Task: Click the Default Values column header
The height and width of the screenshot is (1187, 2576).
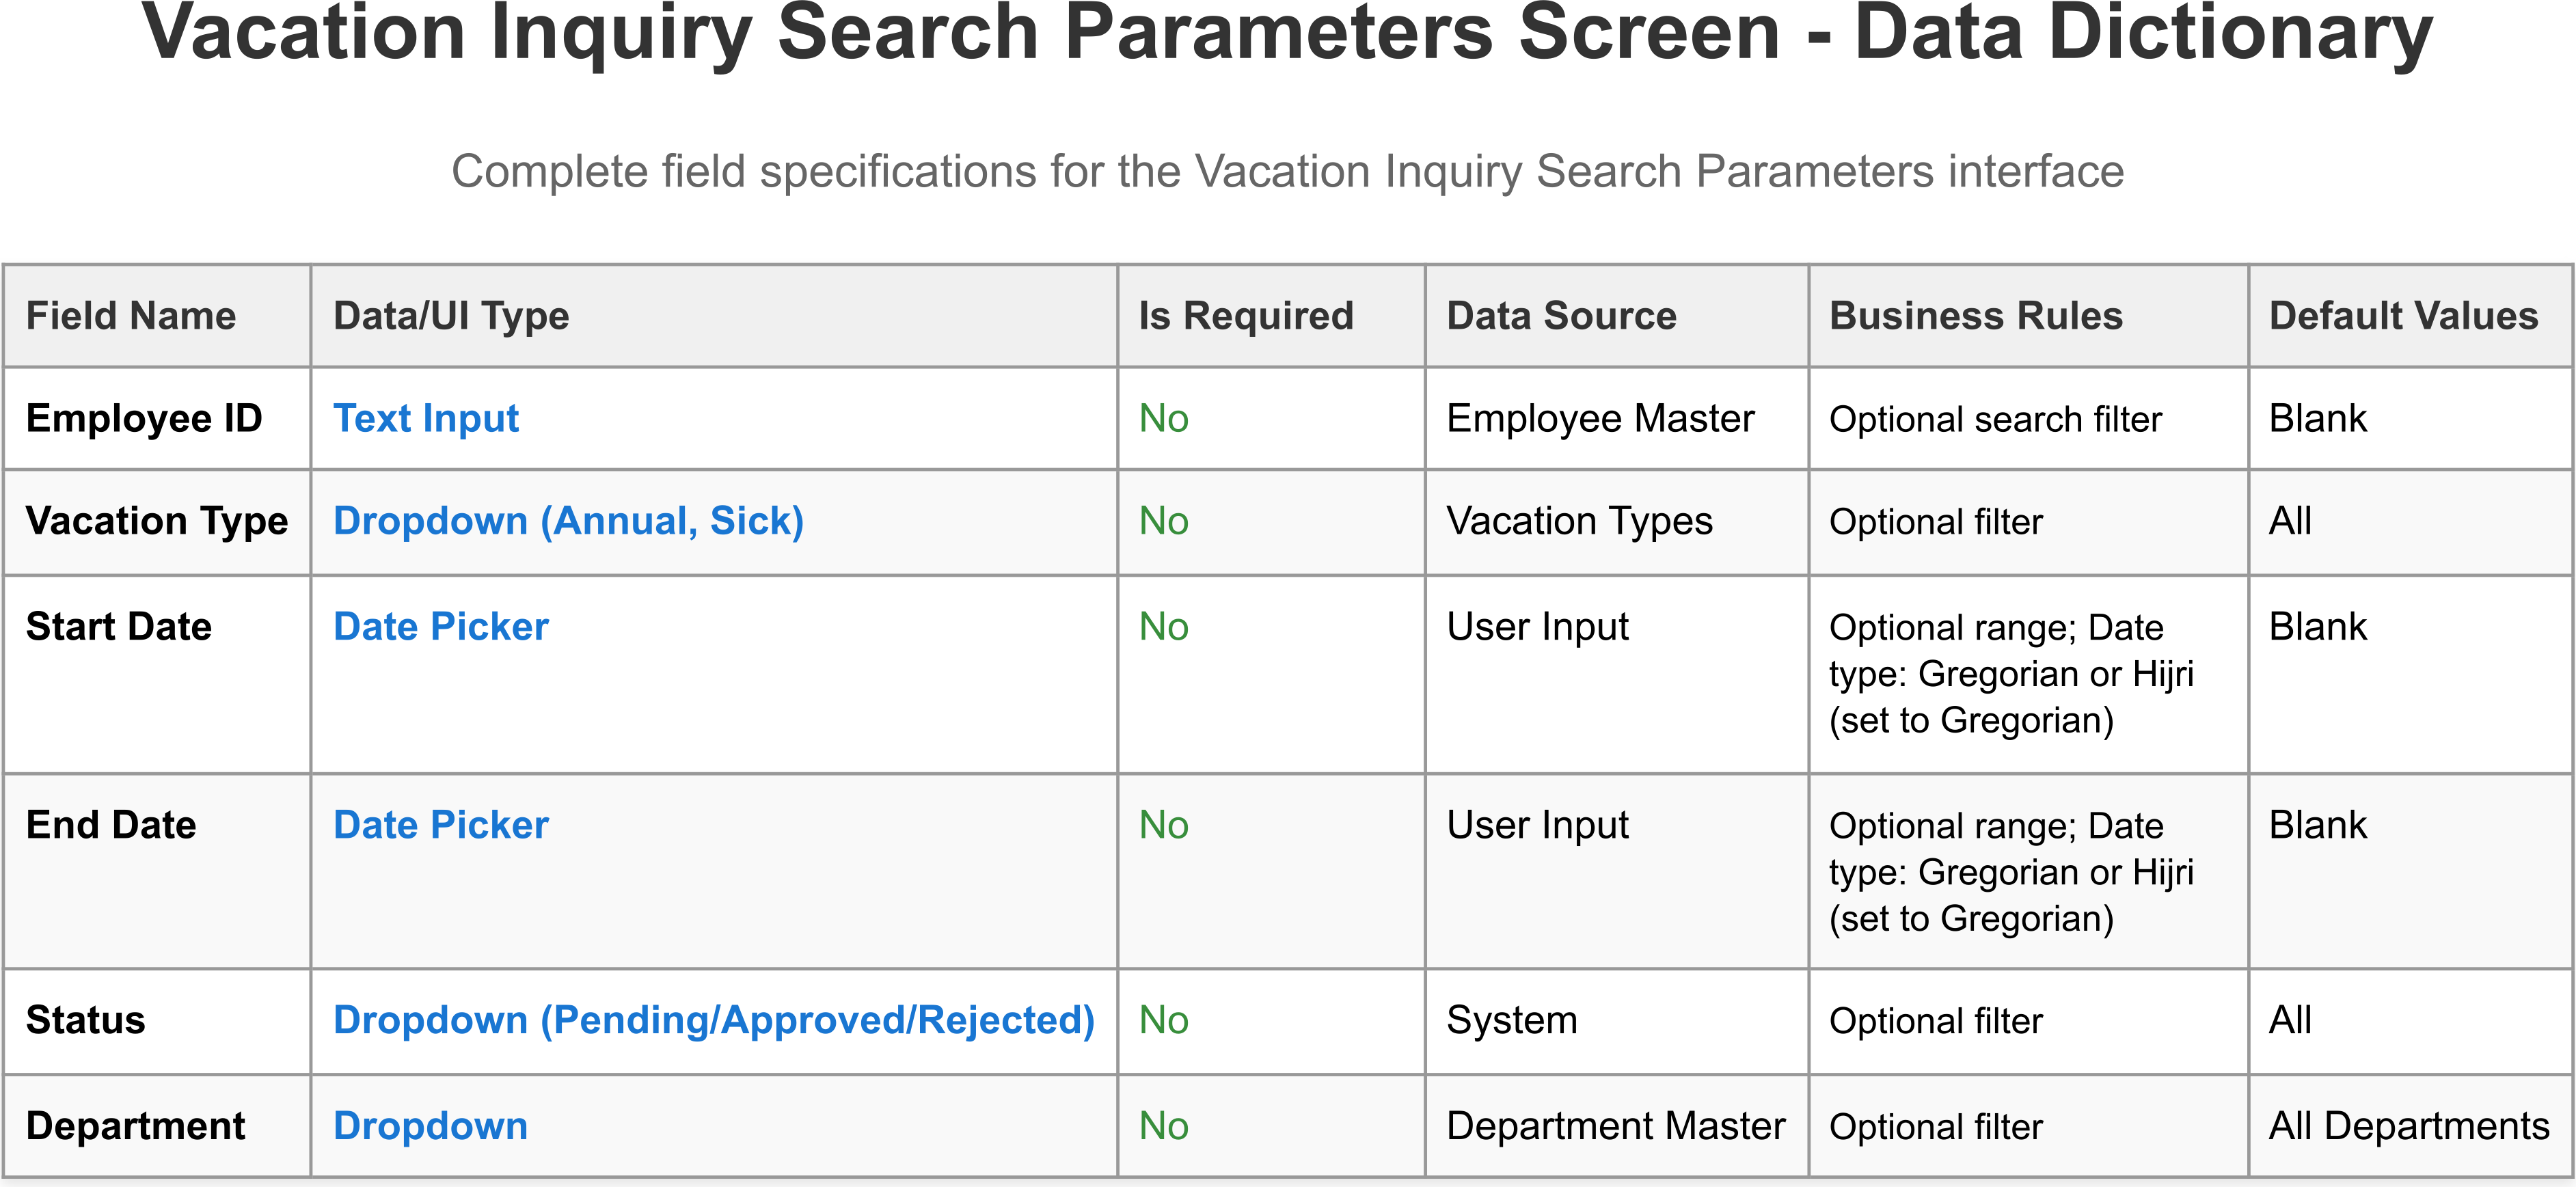Action: [x=2403, y=316]
